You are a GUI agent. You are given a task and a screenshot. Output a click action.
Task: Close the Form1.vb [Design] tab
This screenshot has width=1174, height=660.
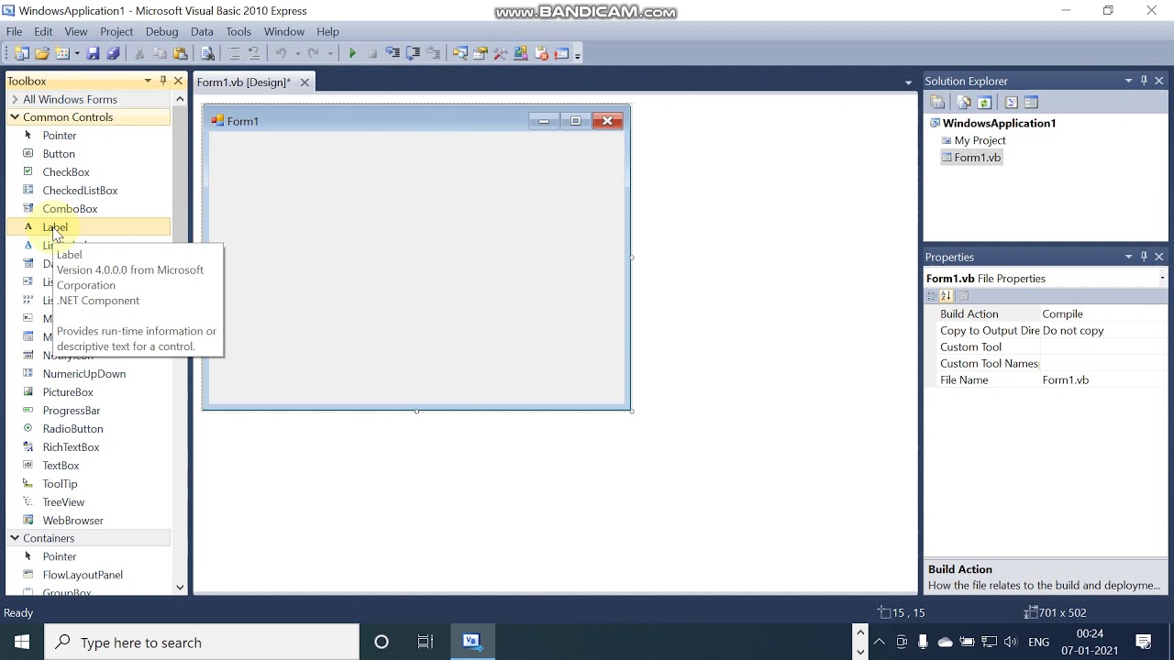coord(305,82)
